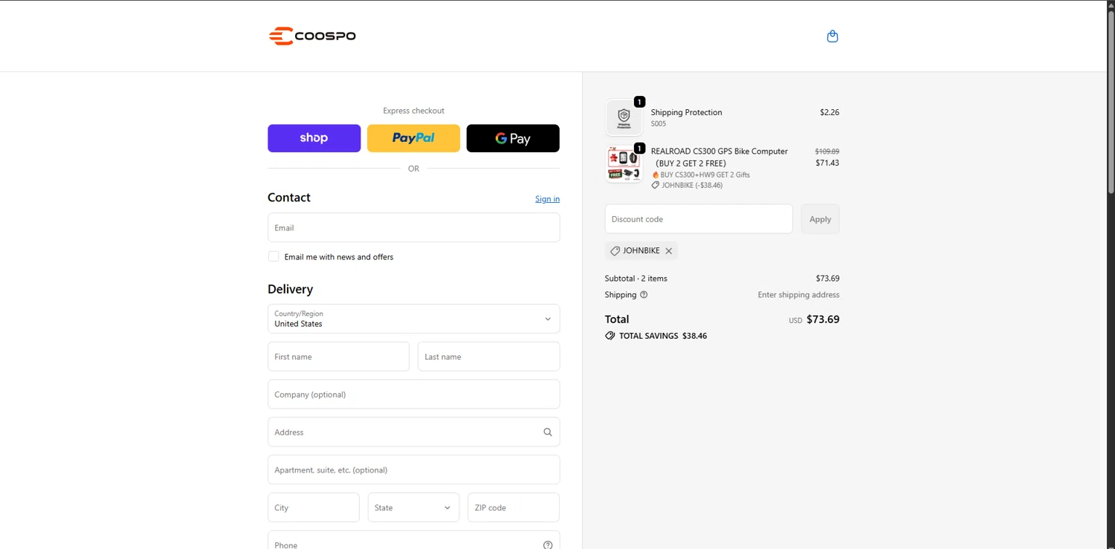1115x549 pixels.
Task: Click the Subtotal · 2 items label
Action: click(636, 279)
